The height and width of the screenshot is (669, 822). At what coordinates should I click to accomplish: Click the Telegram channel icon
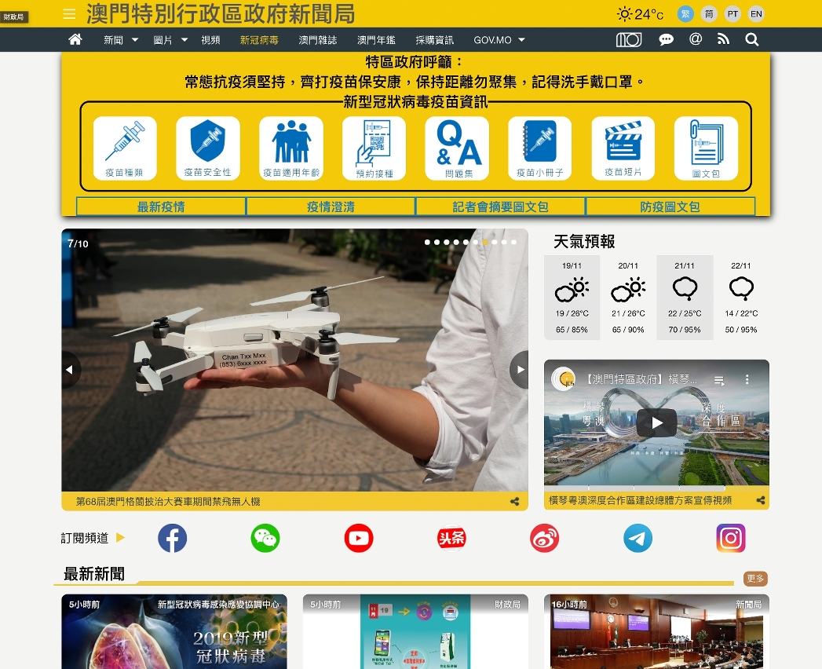pos(638,538)
